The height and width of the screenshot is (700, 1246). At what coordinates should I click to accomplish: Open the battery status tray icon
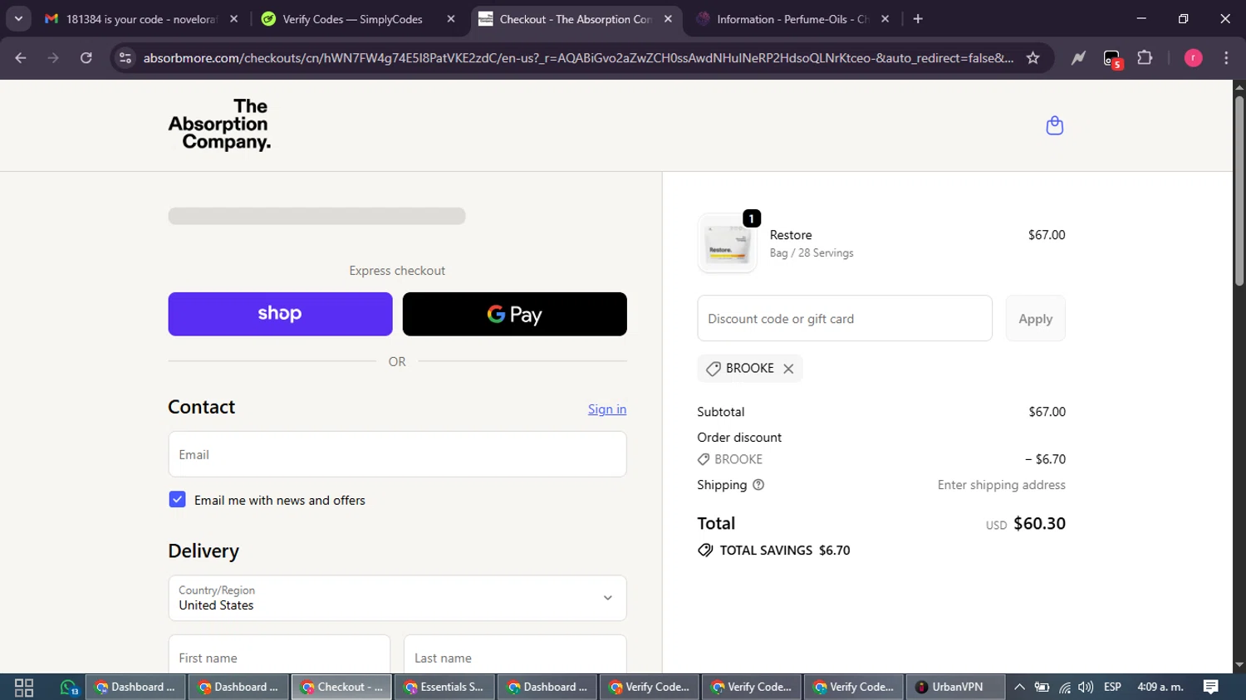(1042, 687)
